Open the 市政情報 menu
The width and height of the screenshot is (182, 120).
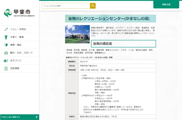pyautogui.click(x=19, y=68)
